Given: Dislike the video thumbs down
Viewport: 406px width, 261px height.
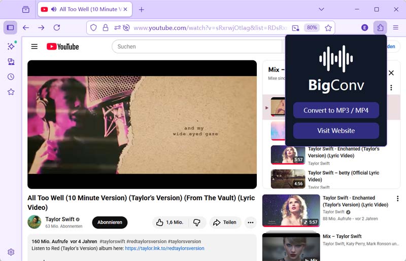Looking at the screenshot, I should coord(197,222).
